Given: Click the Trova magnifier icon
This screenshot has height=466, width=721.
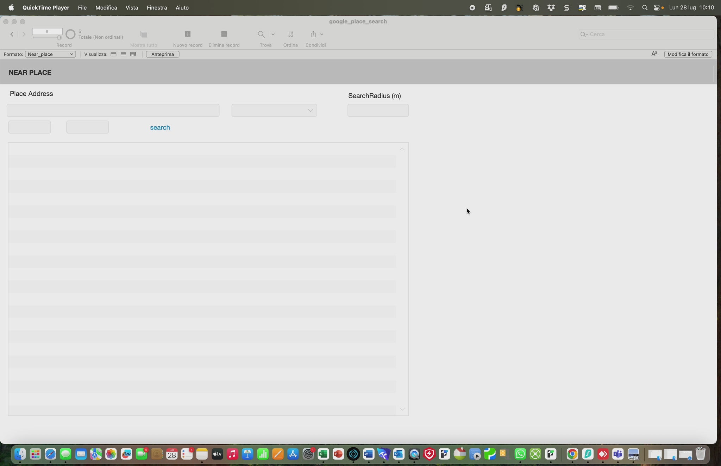Looking at the screenshot, I should (261, 34).
